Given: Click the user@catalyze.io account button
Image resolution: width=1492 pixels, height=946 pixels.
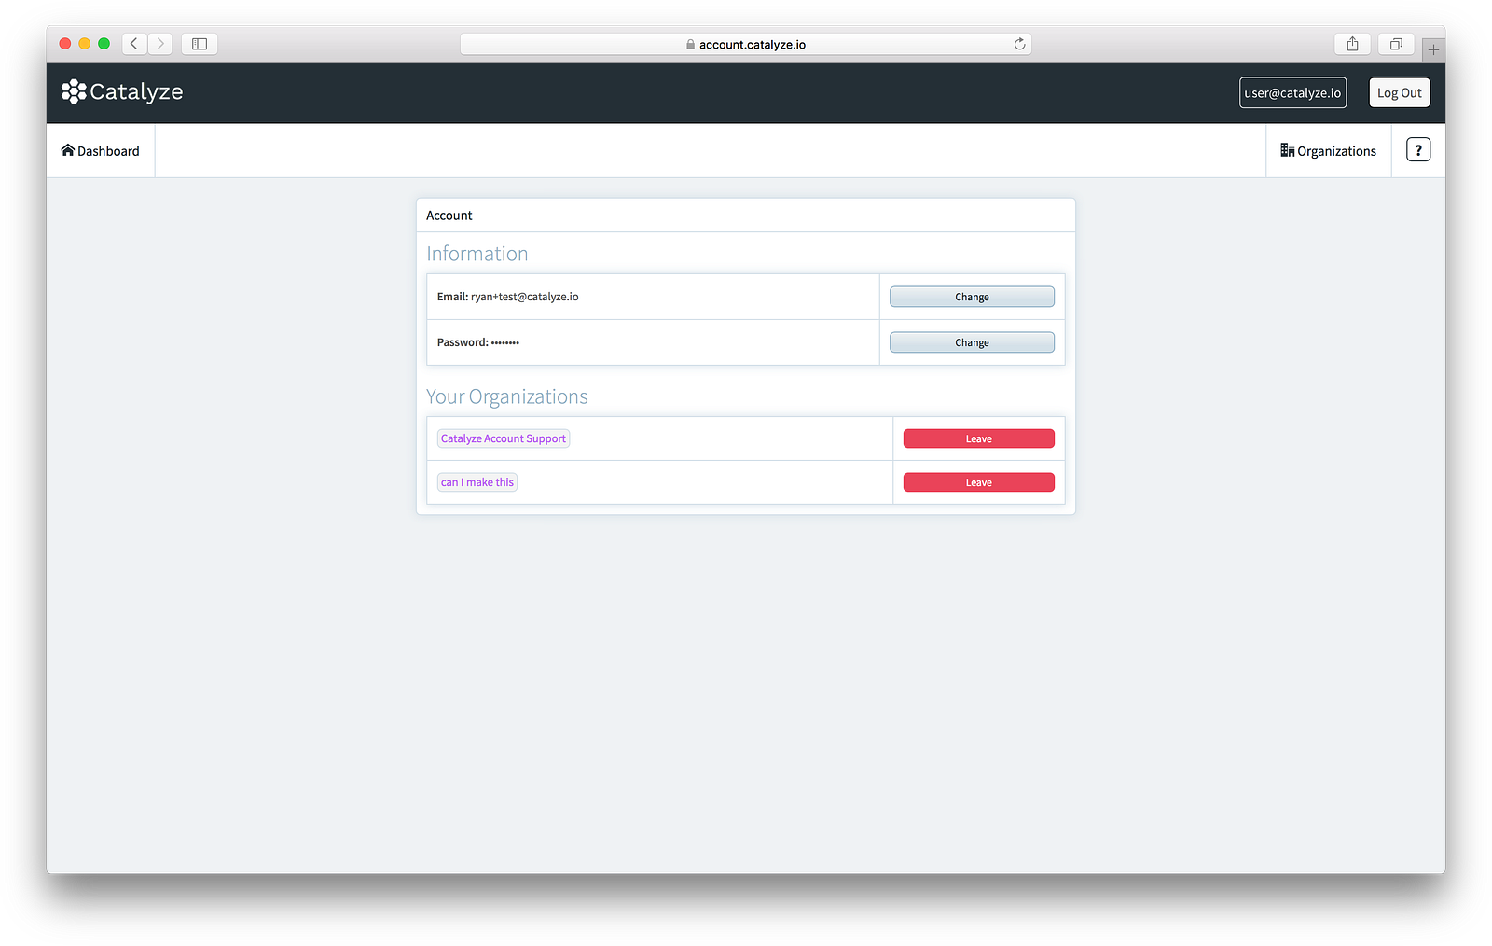Looking at the screenshot, I should 1292,92.
